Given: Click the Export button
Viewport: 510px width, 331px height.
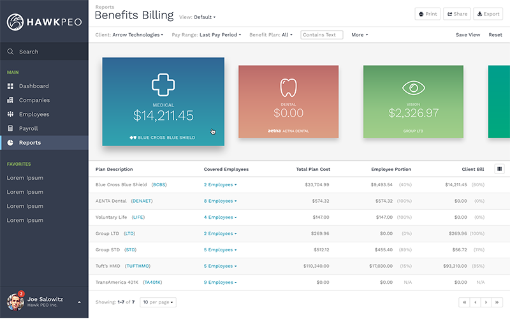Looking at the screenshot, I should tap(488, 14).
